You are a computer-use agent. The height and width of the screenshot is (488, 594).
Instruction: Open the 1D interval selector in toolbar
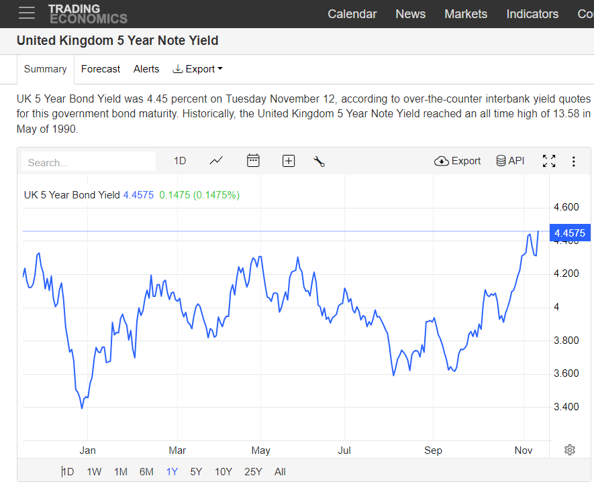(x=180, y=161)
